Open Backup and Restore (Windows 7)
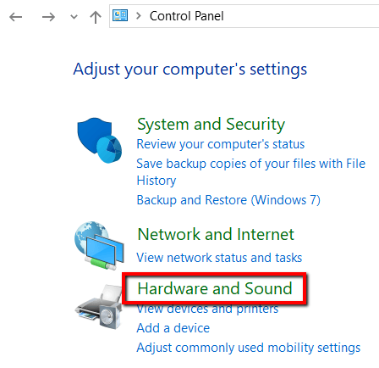Viewport: 379px width, 368px height. 228,200
